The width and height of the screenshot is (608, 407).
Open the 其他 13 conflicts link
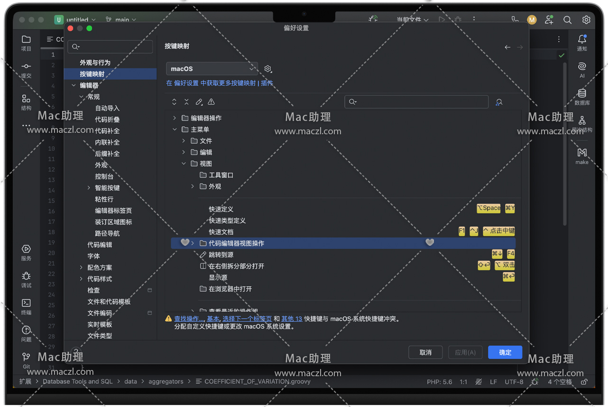pos(292,319)
